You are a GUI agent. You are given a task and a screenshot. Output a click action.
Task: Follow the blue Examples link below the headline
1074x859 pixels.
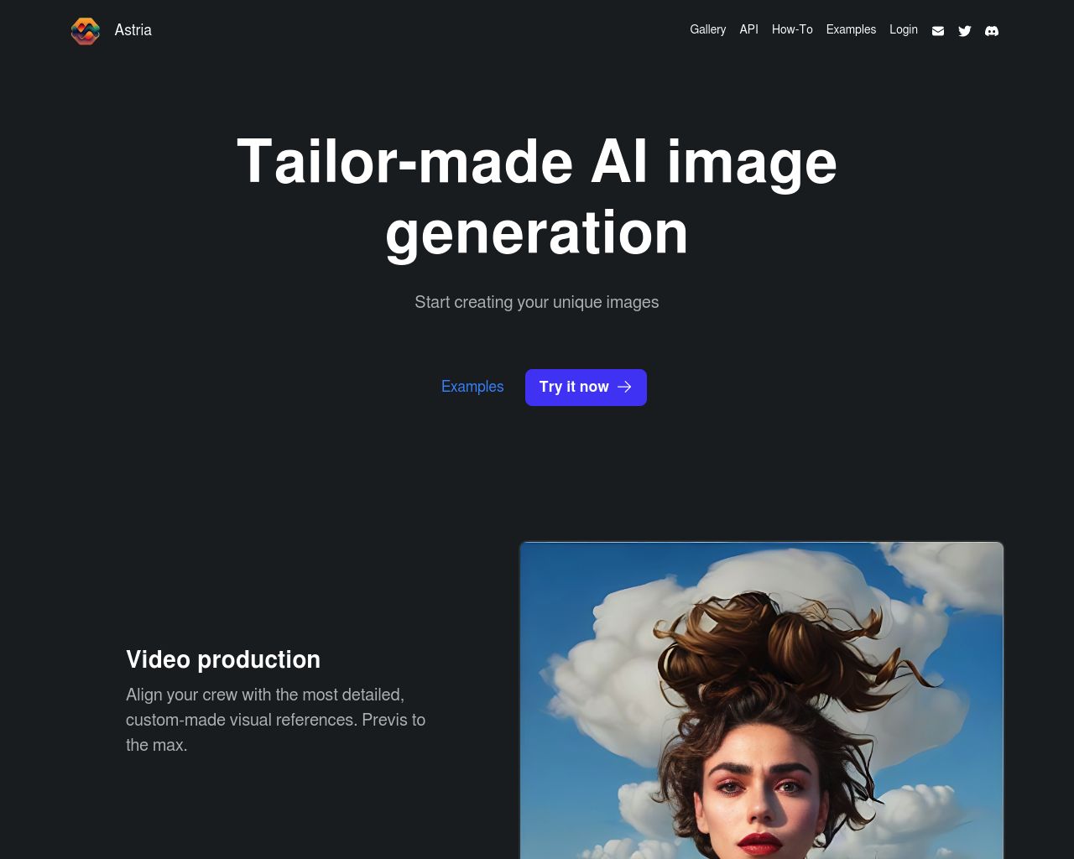pyautogui.click(x=472, y=387)
